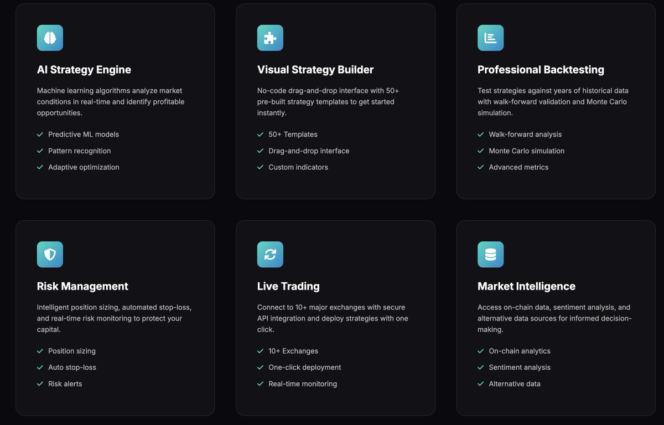Click checkmark beside 50+ Templates
The height and width of the screenshot is (425, 664).
tap(260, 134)
